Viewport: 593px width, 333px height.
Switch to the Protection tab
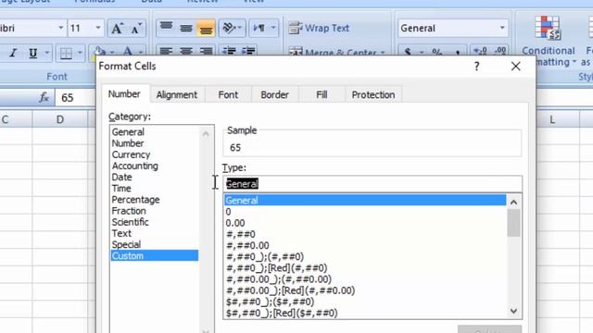tap(373, 94)
